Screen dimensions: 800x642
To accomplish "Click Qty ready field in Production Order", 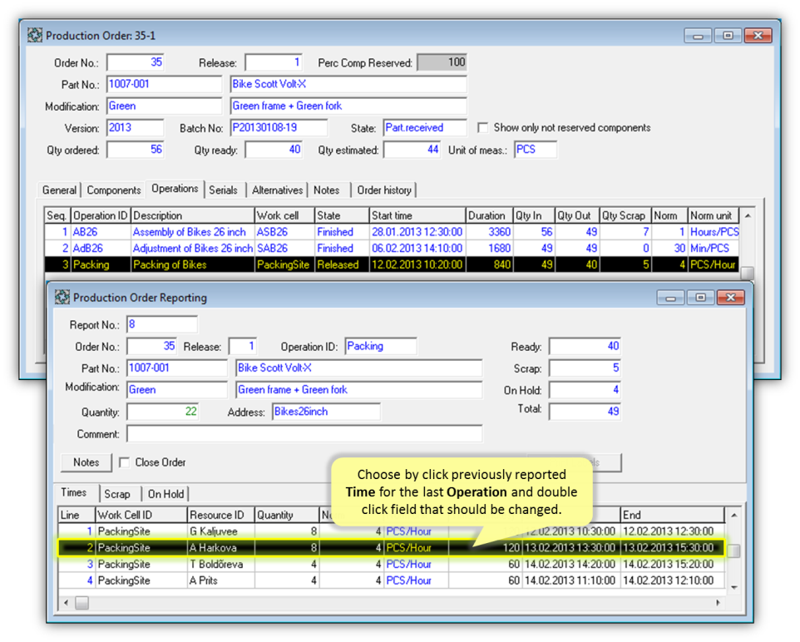I will (274, 150).
